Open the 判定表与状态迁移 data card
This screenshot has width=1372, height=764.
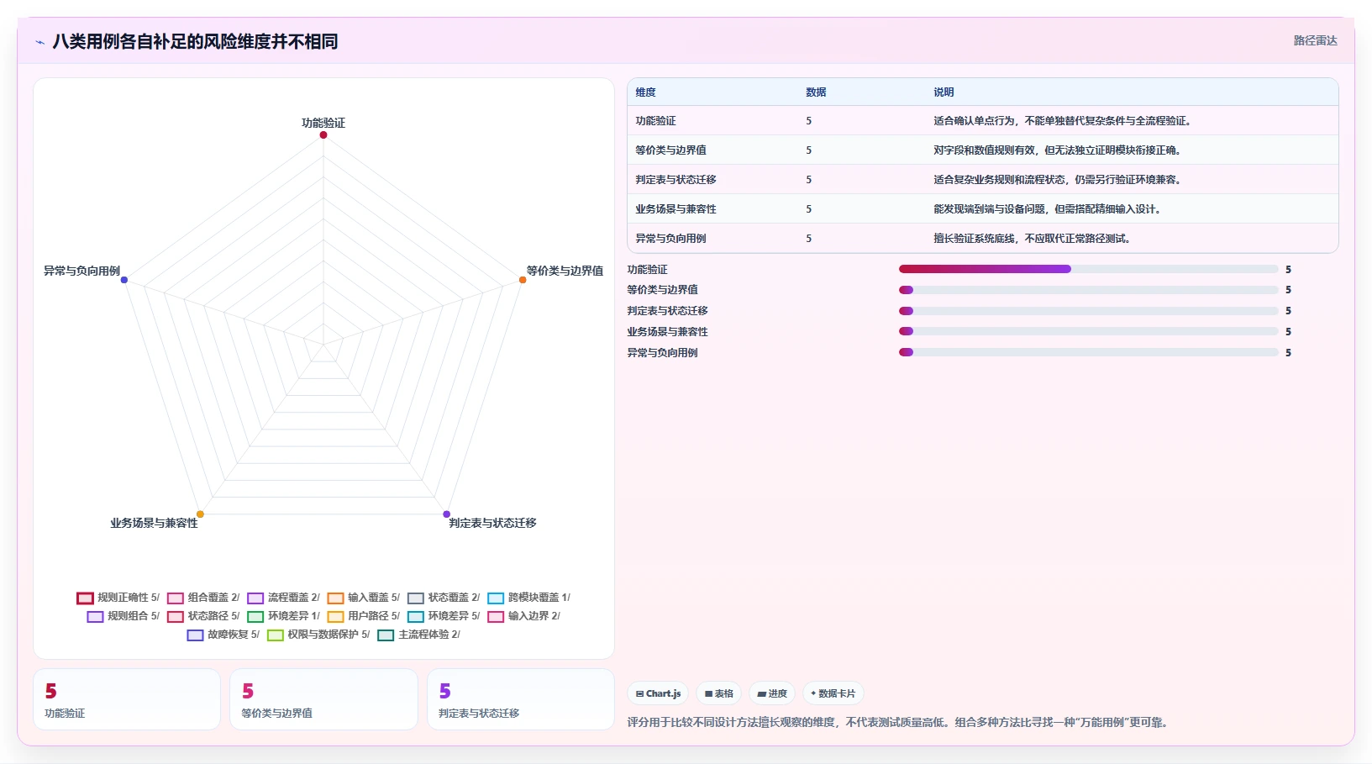click(521, 699)
